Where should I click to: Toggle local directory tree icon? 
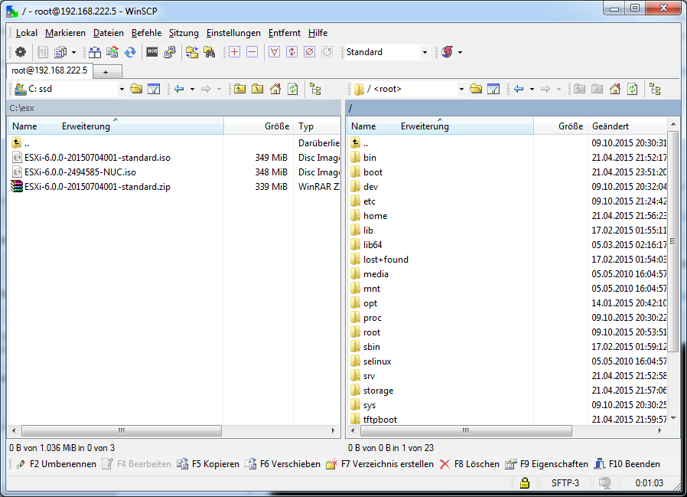point(315,89)
